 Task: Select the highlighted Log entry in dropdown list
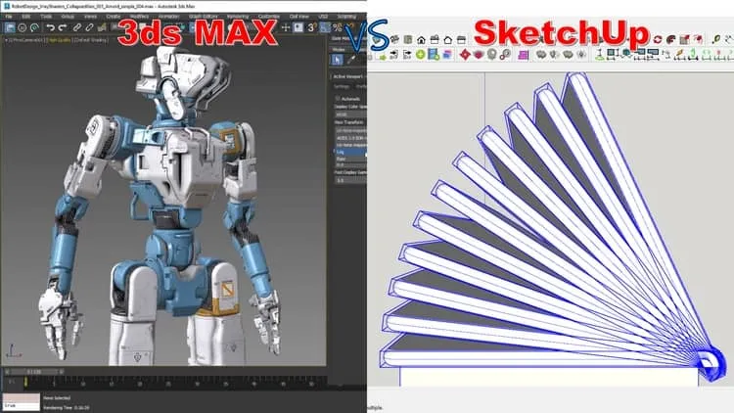click(350, 152)
